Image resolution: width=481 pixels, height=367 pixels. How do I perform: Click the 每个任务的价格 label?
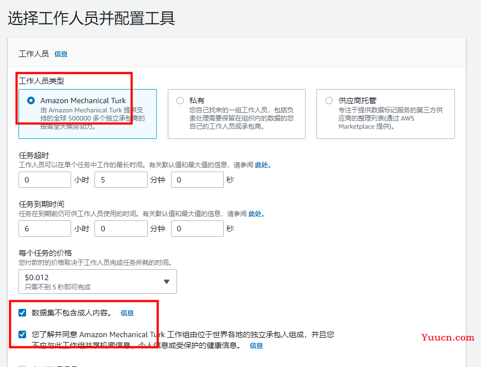tap(45, 253)
